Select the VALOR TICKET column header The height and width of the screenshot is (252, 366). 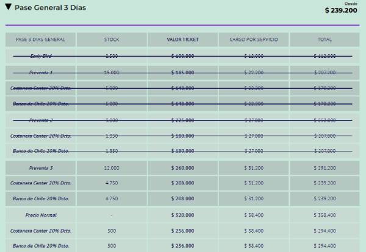coord(182,40)
